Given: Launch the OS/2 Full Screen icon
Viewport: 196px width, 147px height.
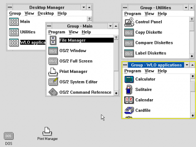Looking at the screenshot, I should (x=53, y=61).
